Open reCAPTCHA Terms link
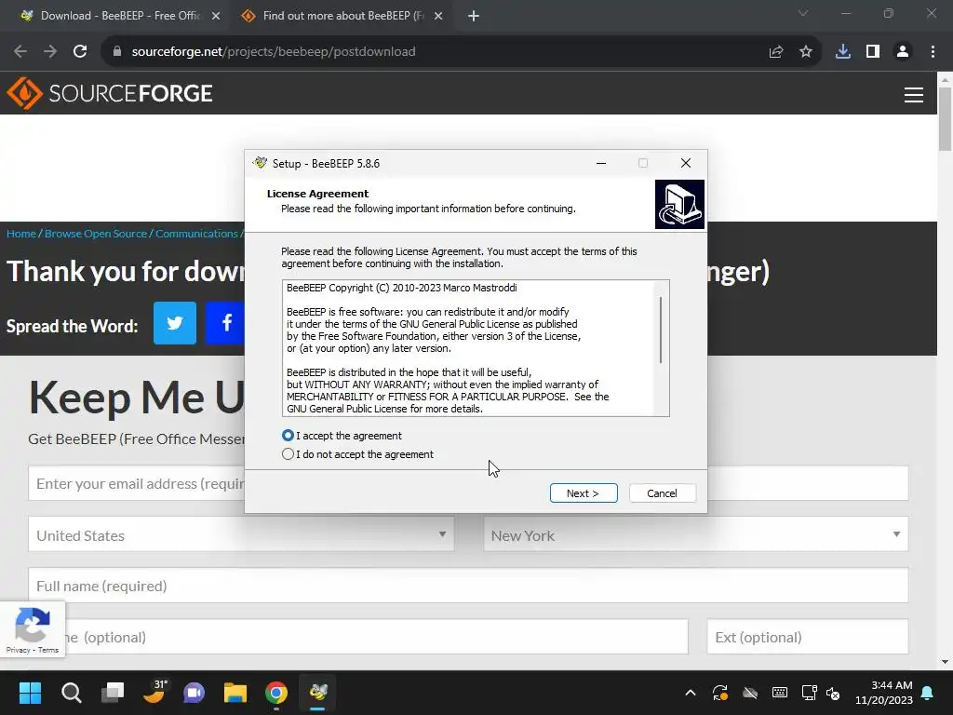 pyautogui.click(x=48, y=650)
